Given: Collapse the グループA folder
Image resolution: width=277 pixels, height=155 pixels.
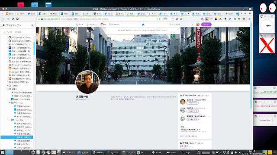Looking at the screenshot, I should tap(10, 103).
